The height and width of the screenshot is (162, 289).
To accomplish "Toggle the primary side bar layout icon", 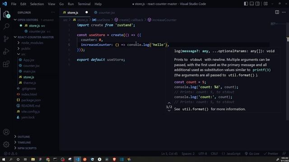I will pos(246,4).
